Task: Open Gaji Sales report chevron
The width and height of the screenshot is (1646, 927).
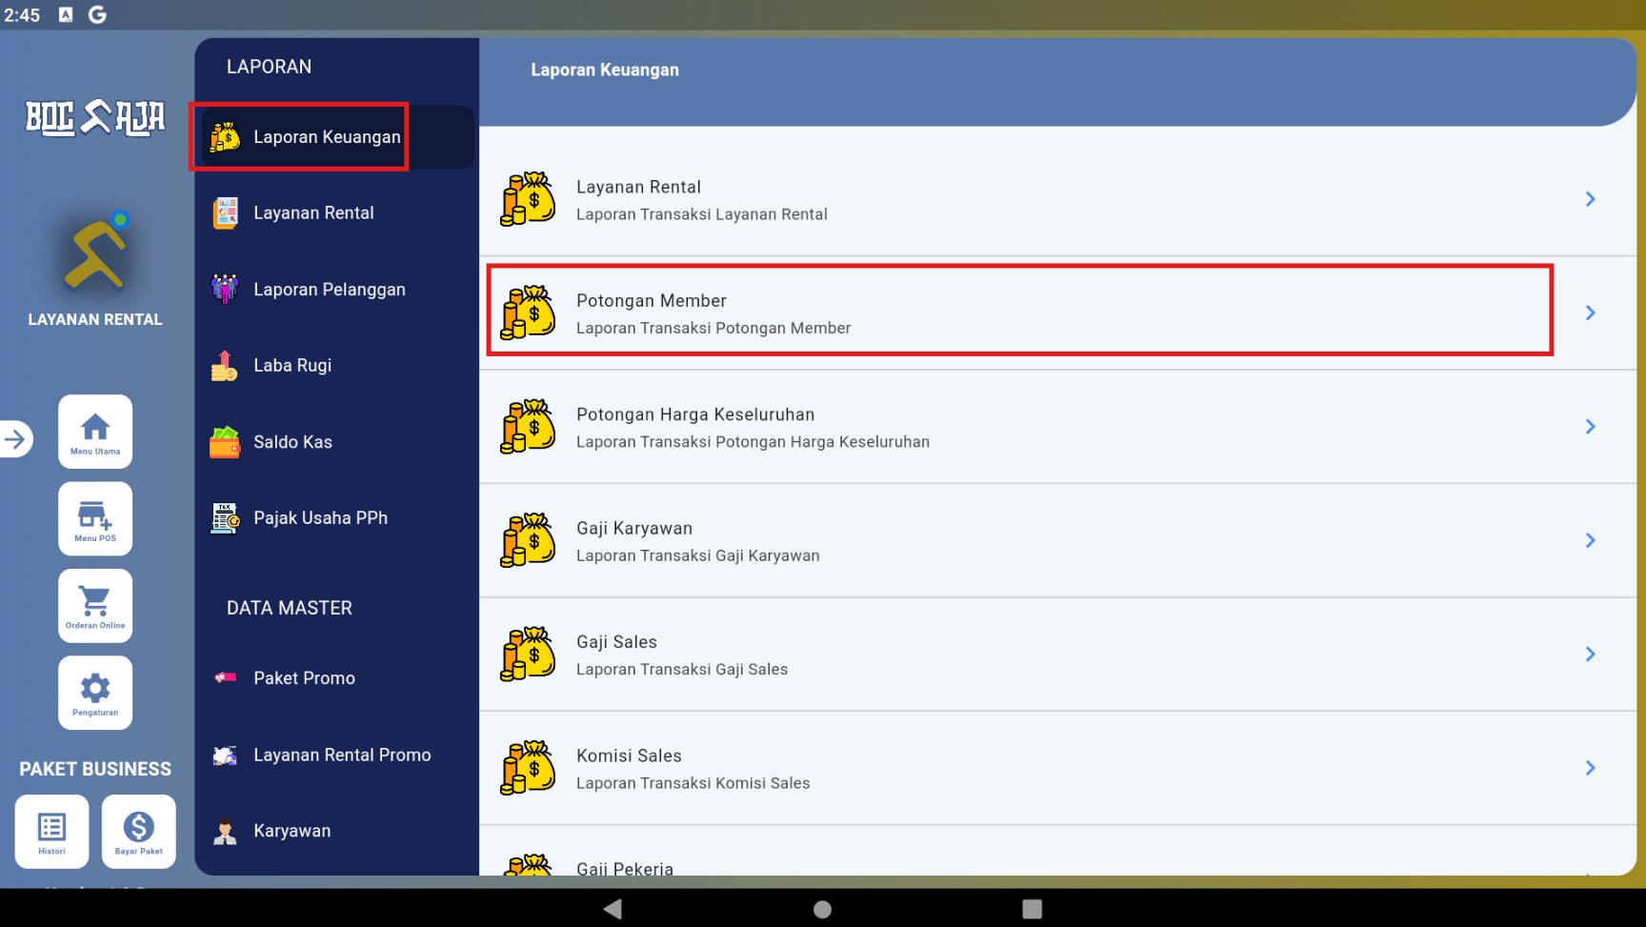Action: [1590, 655]
